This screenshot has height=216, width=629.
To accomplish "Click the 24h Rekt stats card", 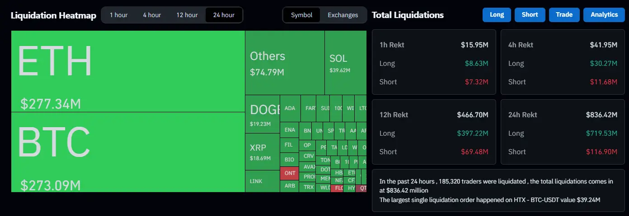I will 562,133.
